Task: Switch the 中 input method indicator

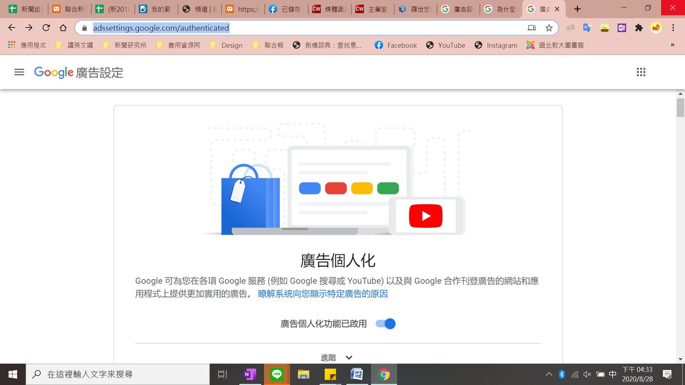Action: (613, 374)
